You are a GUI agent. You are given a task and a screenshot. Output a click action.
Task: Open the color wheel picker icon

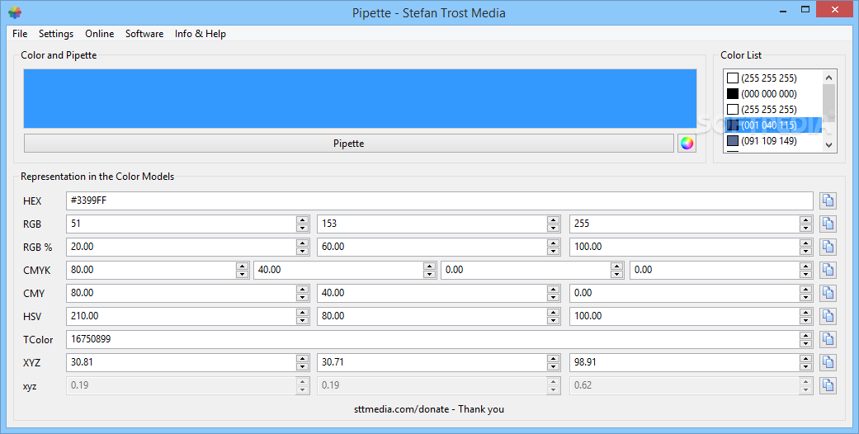(687, 144)
